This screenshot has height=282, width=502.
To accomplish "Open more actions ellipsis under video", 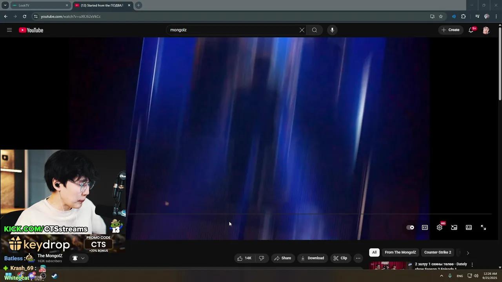I will pyautogui.click(x=358, y=258).
